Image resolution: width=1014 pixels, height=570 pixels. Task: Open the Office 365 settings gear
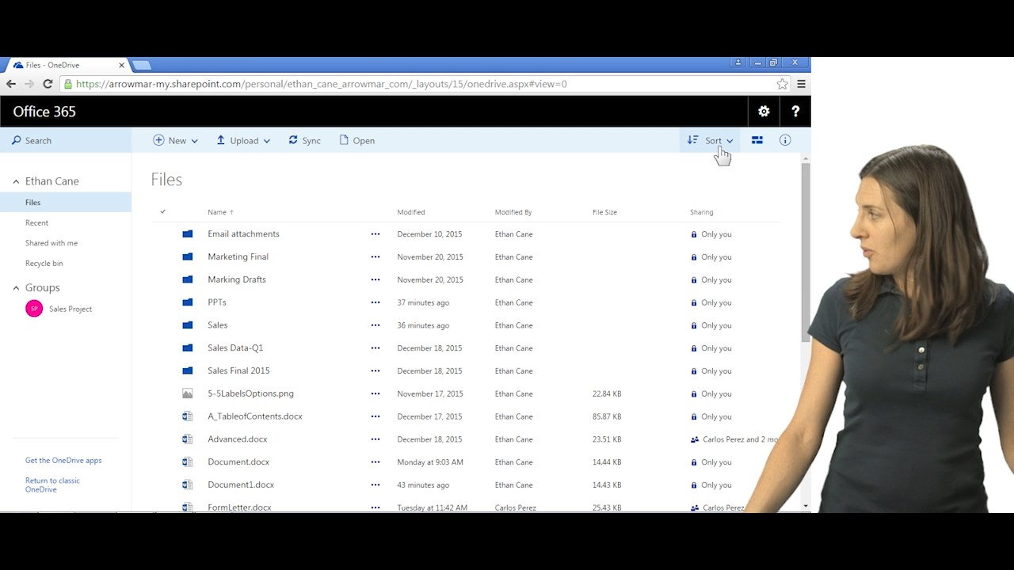click(764, 112)
